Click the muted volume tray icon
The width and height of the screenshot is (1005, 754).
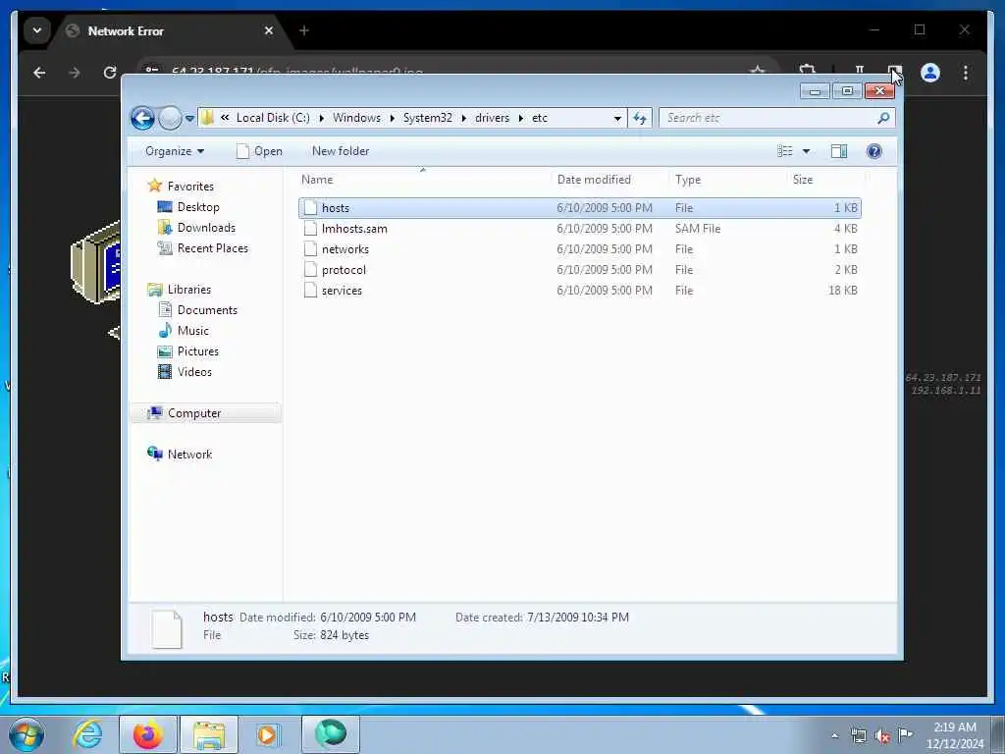pos(882,736)
